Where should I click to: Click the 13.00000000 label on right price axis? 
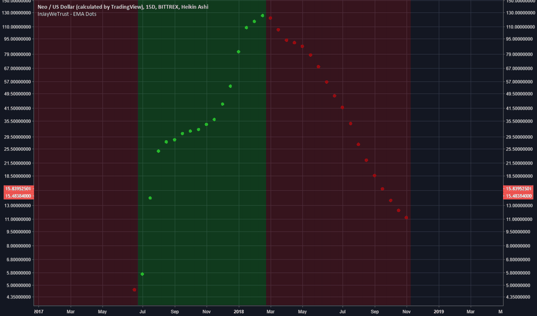click(520, 206)
